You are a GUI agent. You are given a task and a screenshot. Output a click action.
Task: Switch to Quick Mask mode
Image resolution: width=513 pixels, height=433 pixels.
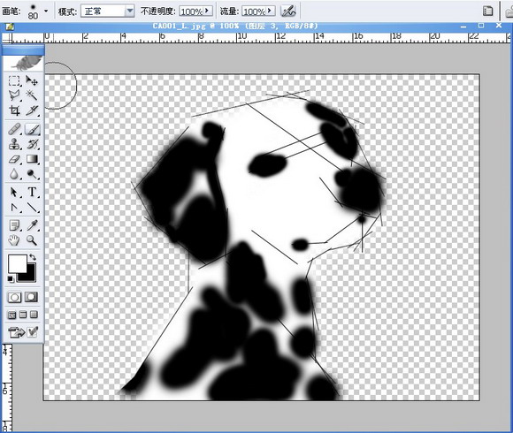pyautogui.click(x=32, y=297)
